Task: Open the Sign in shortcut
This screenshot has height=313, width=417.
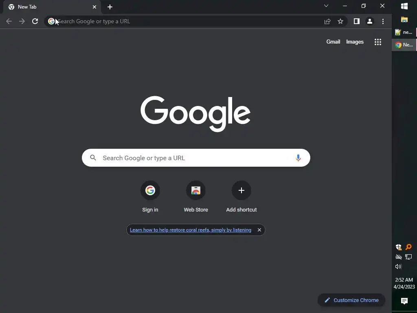Action: pyautogui.click(x=150, y=197)
